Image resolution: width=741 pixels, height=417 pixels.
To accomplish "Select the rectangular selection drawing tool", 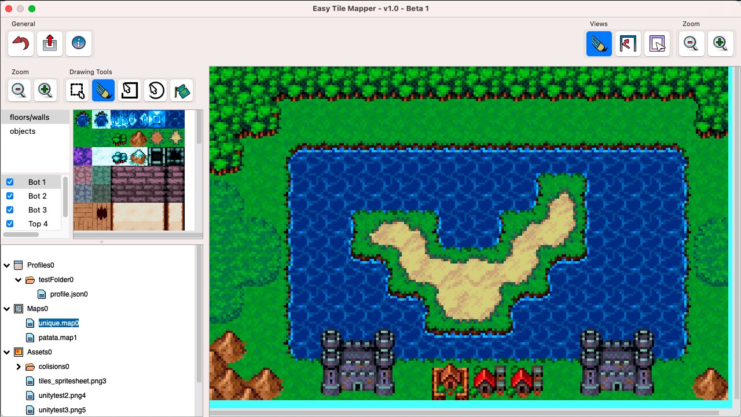I will [x=77, y=90].
